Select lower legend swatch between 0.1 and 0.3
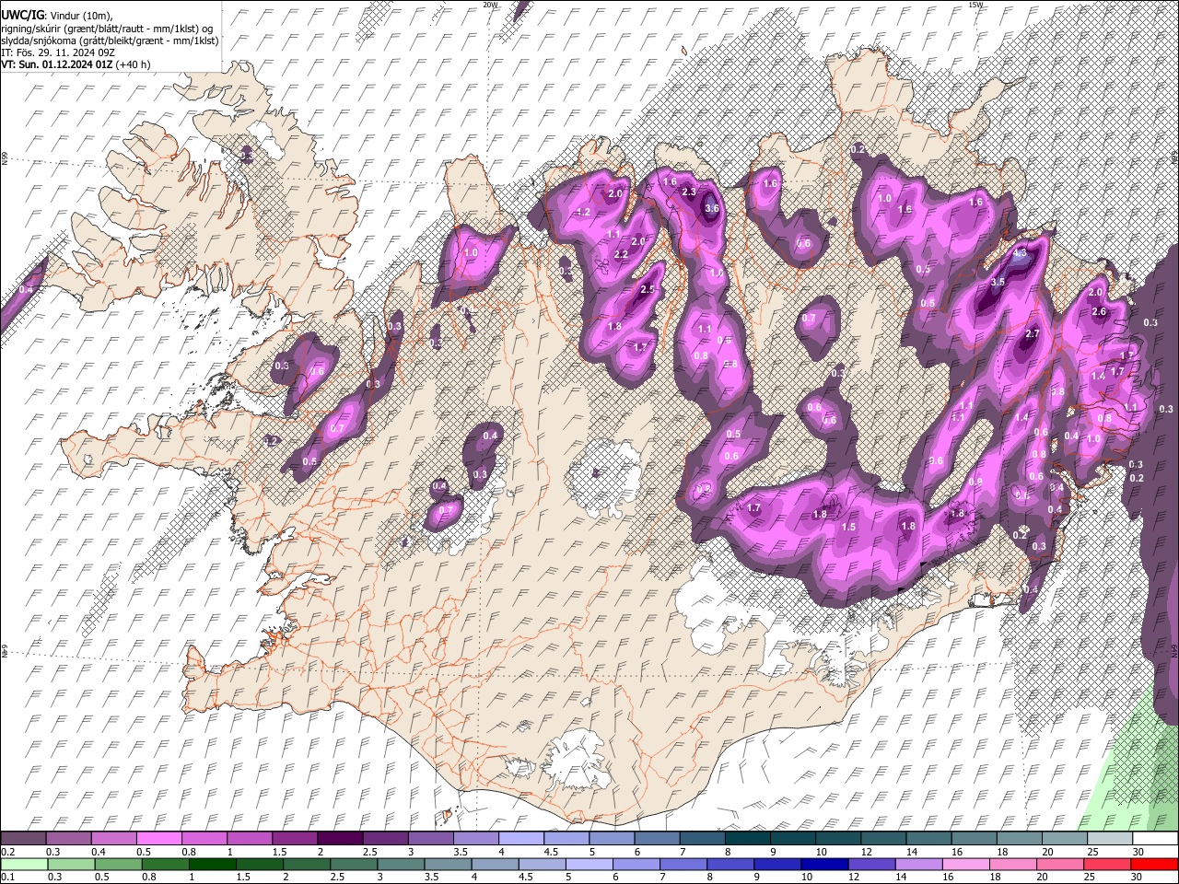 24,864
